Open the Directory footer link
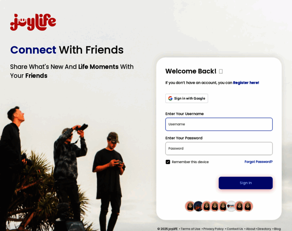292x231 pixels. (x=264, y=229)
